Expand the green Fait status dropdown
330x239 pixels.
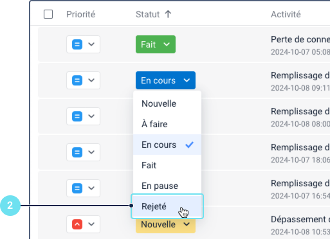pos(156,44)
